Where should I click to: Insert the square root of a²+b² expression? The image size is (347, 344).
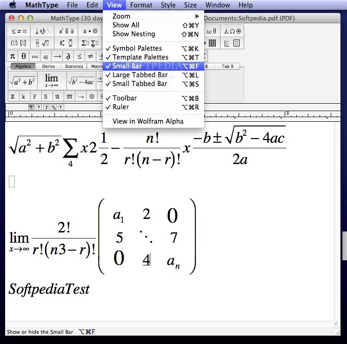pos(23,81)
